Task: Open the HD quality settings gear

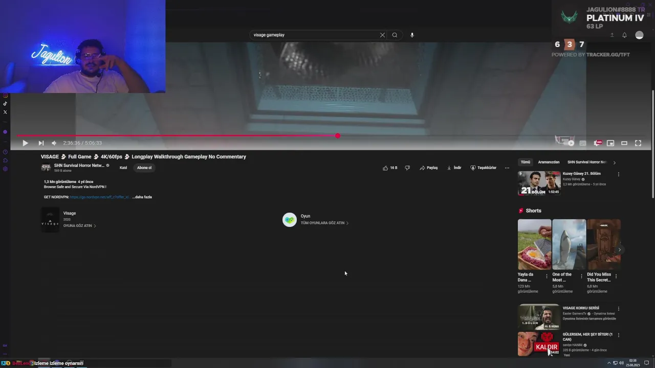Action: click(x=597, y=143)
